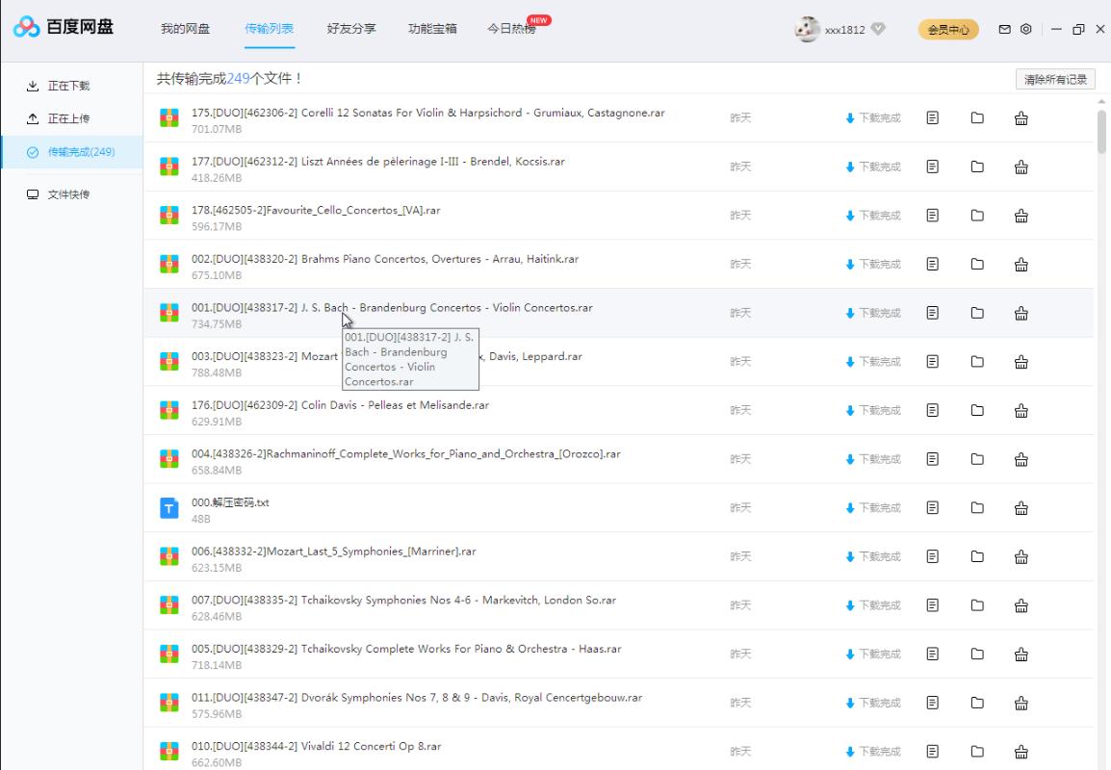Click the 会员中心 button
Image resolution: width=1111 pixels, height=770 pixels.
[x=947, y=30]
